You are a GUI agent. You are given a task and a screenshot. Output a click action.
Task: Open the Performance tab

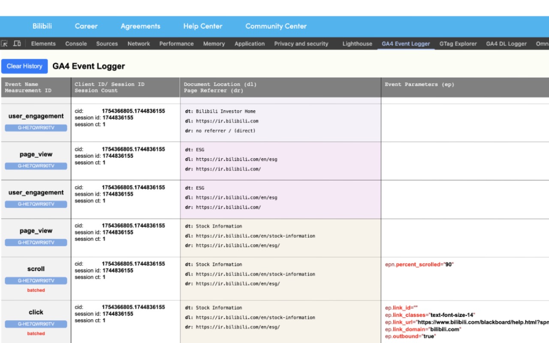coord(176,44)
